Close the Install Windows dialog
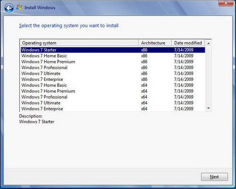Screen dimensions: 236x189 pyautogui.click(x=226, y=3)
